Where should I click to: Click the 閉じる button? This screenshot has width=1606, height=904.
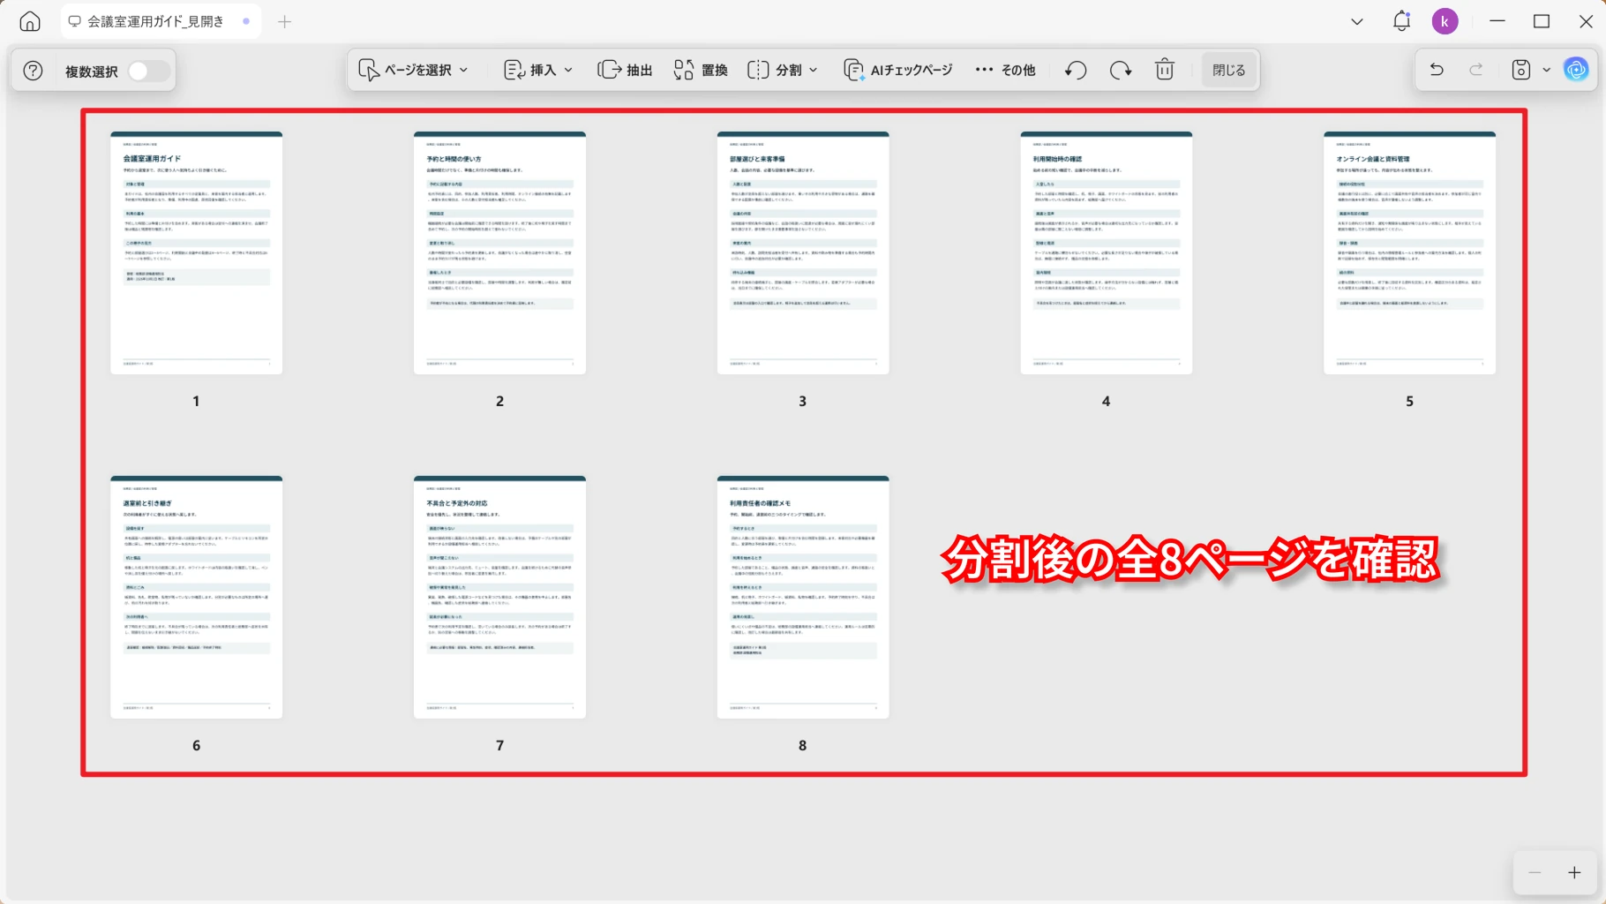(x=1228, y=70)
